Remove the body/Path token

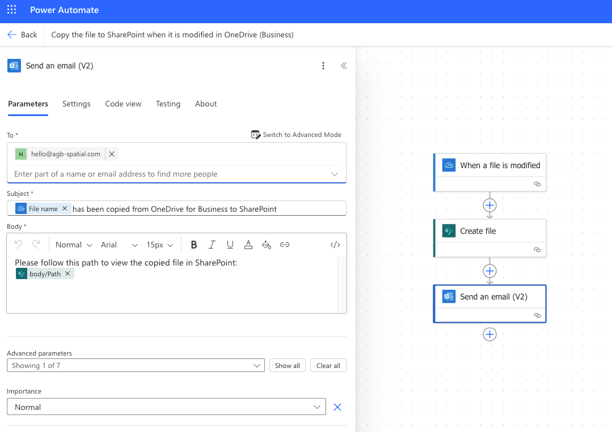(x=67, y=274)
